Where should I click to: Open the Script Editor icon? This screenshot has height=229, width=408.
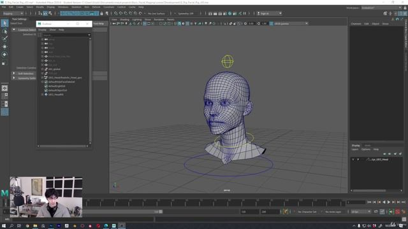pyautogui.click(x=404, y=219)
